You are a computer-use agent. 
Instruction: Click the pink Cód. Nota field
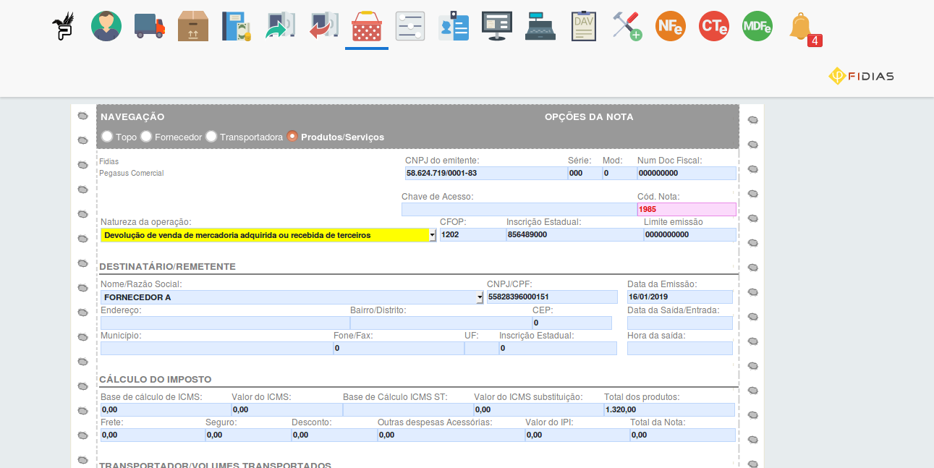(686, 210)
